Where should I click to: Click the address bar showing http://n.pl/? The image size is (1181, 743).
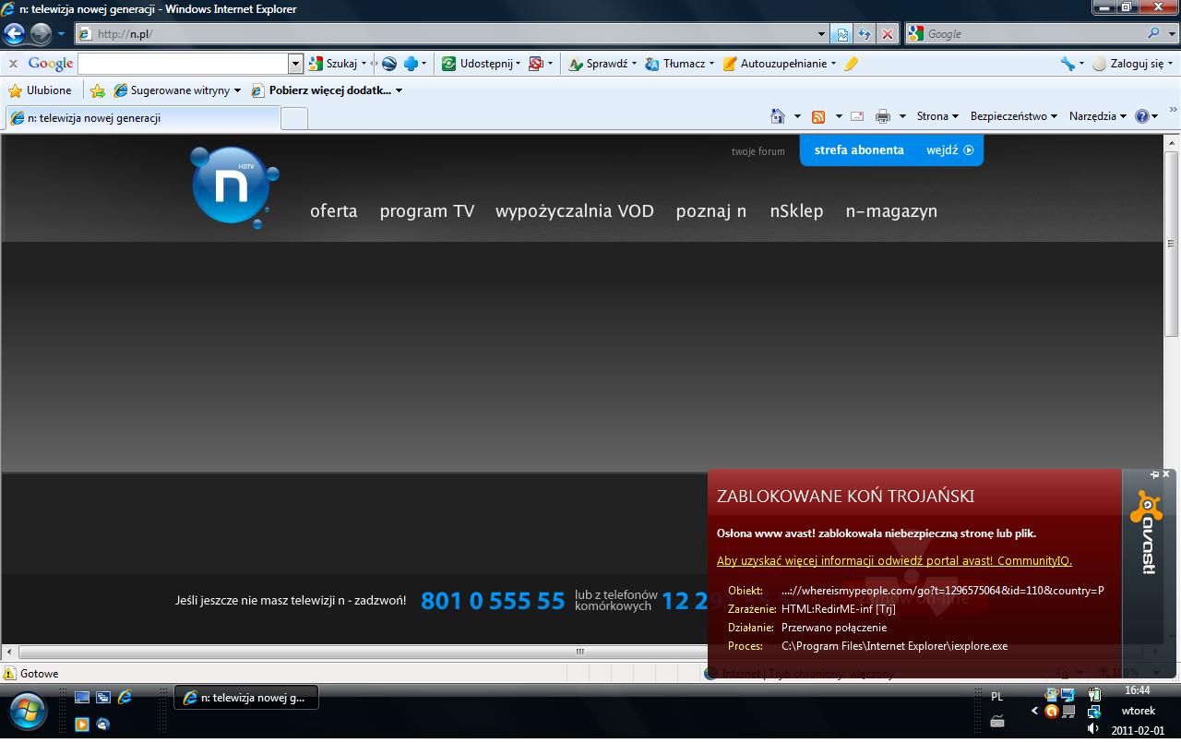click(445, 34)
